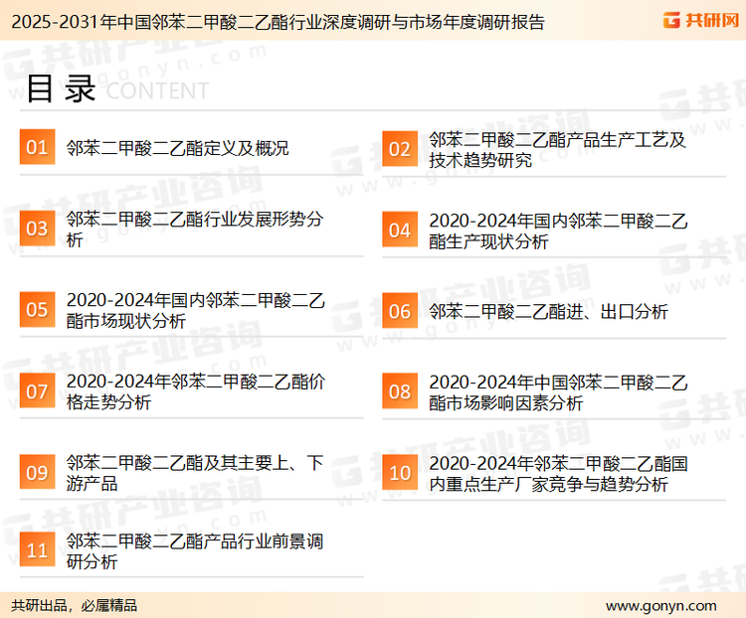
Task: Open chapter 邻苯二甲酸二乙酯定义及概况
Action: coord(177,148)
